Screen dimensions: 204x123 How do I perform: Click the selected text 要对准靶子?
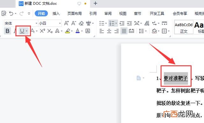coord(176,78)
